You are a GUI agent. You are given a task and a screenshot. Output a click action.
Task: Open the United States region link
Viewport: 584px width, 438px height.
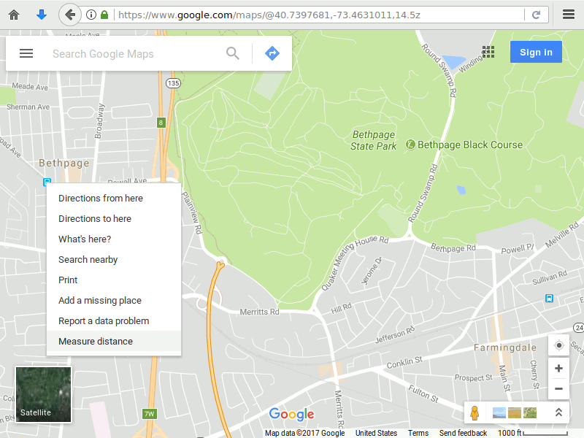[x=376, y=433]
